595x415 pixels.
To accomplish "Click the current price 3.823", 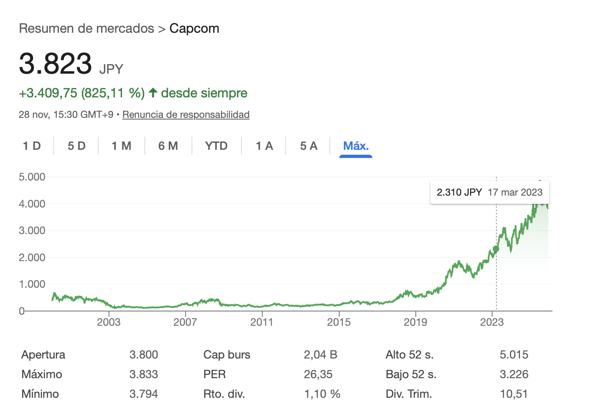I will (x=56, y=64).
